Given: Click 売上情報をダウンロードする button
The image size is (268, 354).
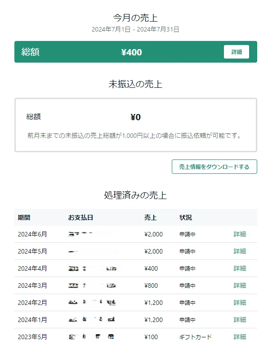Looking at the screenshot, I should pyautogui.click(x=214, y=167).
